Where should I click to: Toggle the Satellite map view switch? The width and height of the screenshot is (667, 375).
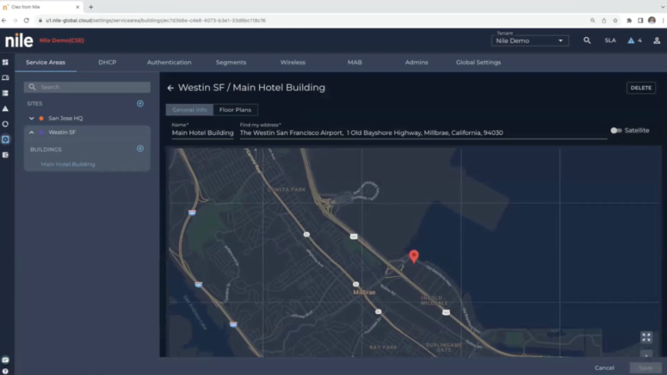pos(616,130)
